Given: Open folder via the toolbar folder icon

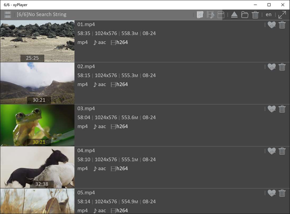Looking at the screenshot, I should [x=245, y=15].
